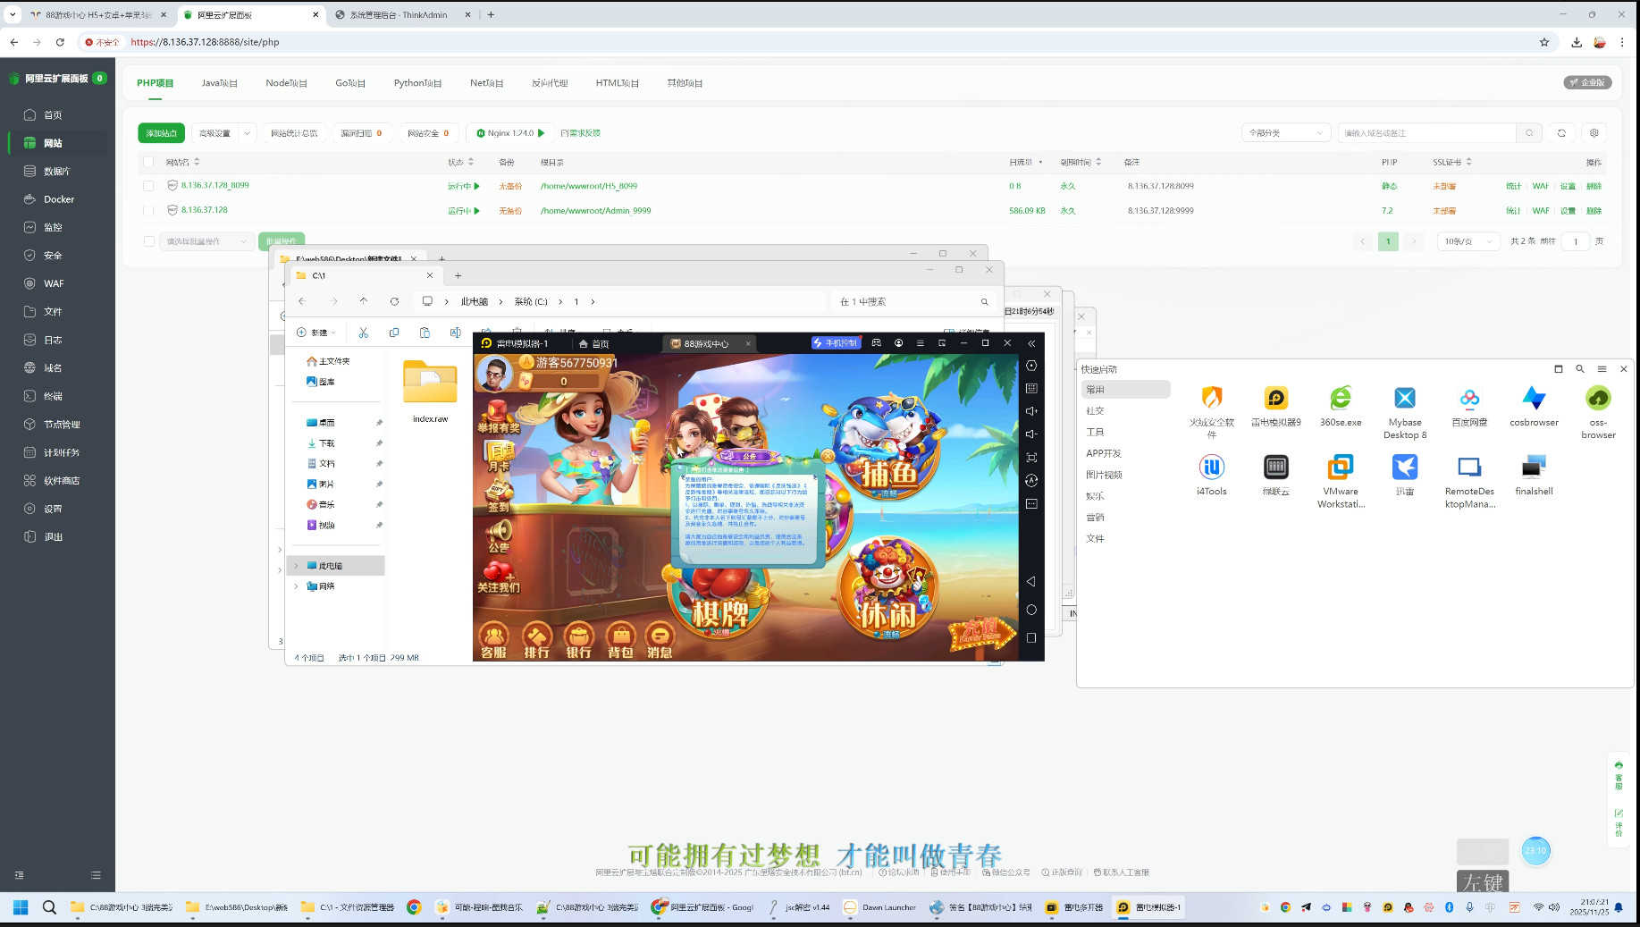Tick the checkbox for site 8.136.37.128
The width and height of the screenshot is (1640, 927).
pyautogui.click(x=148, y=211)
